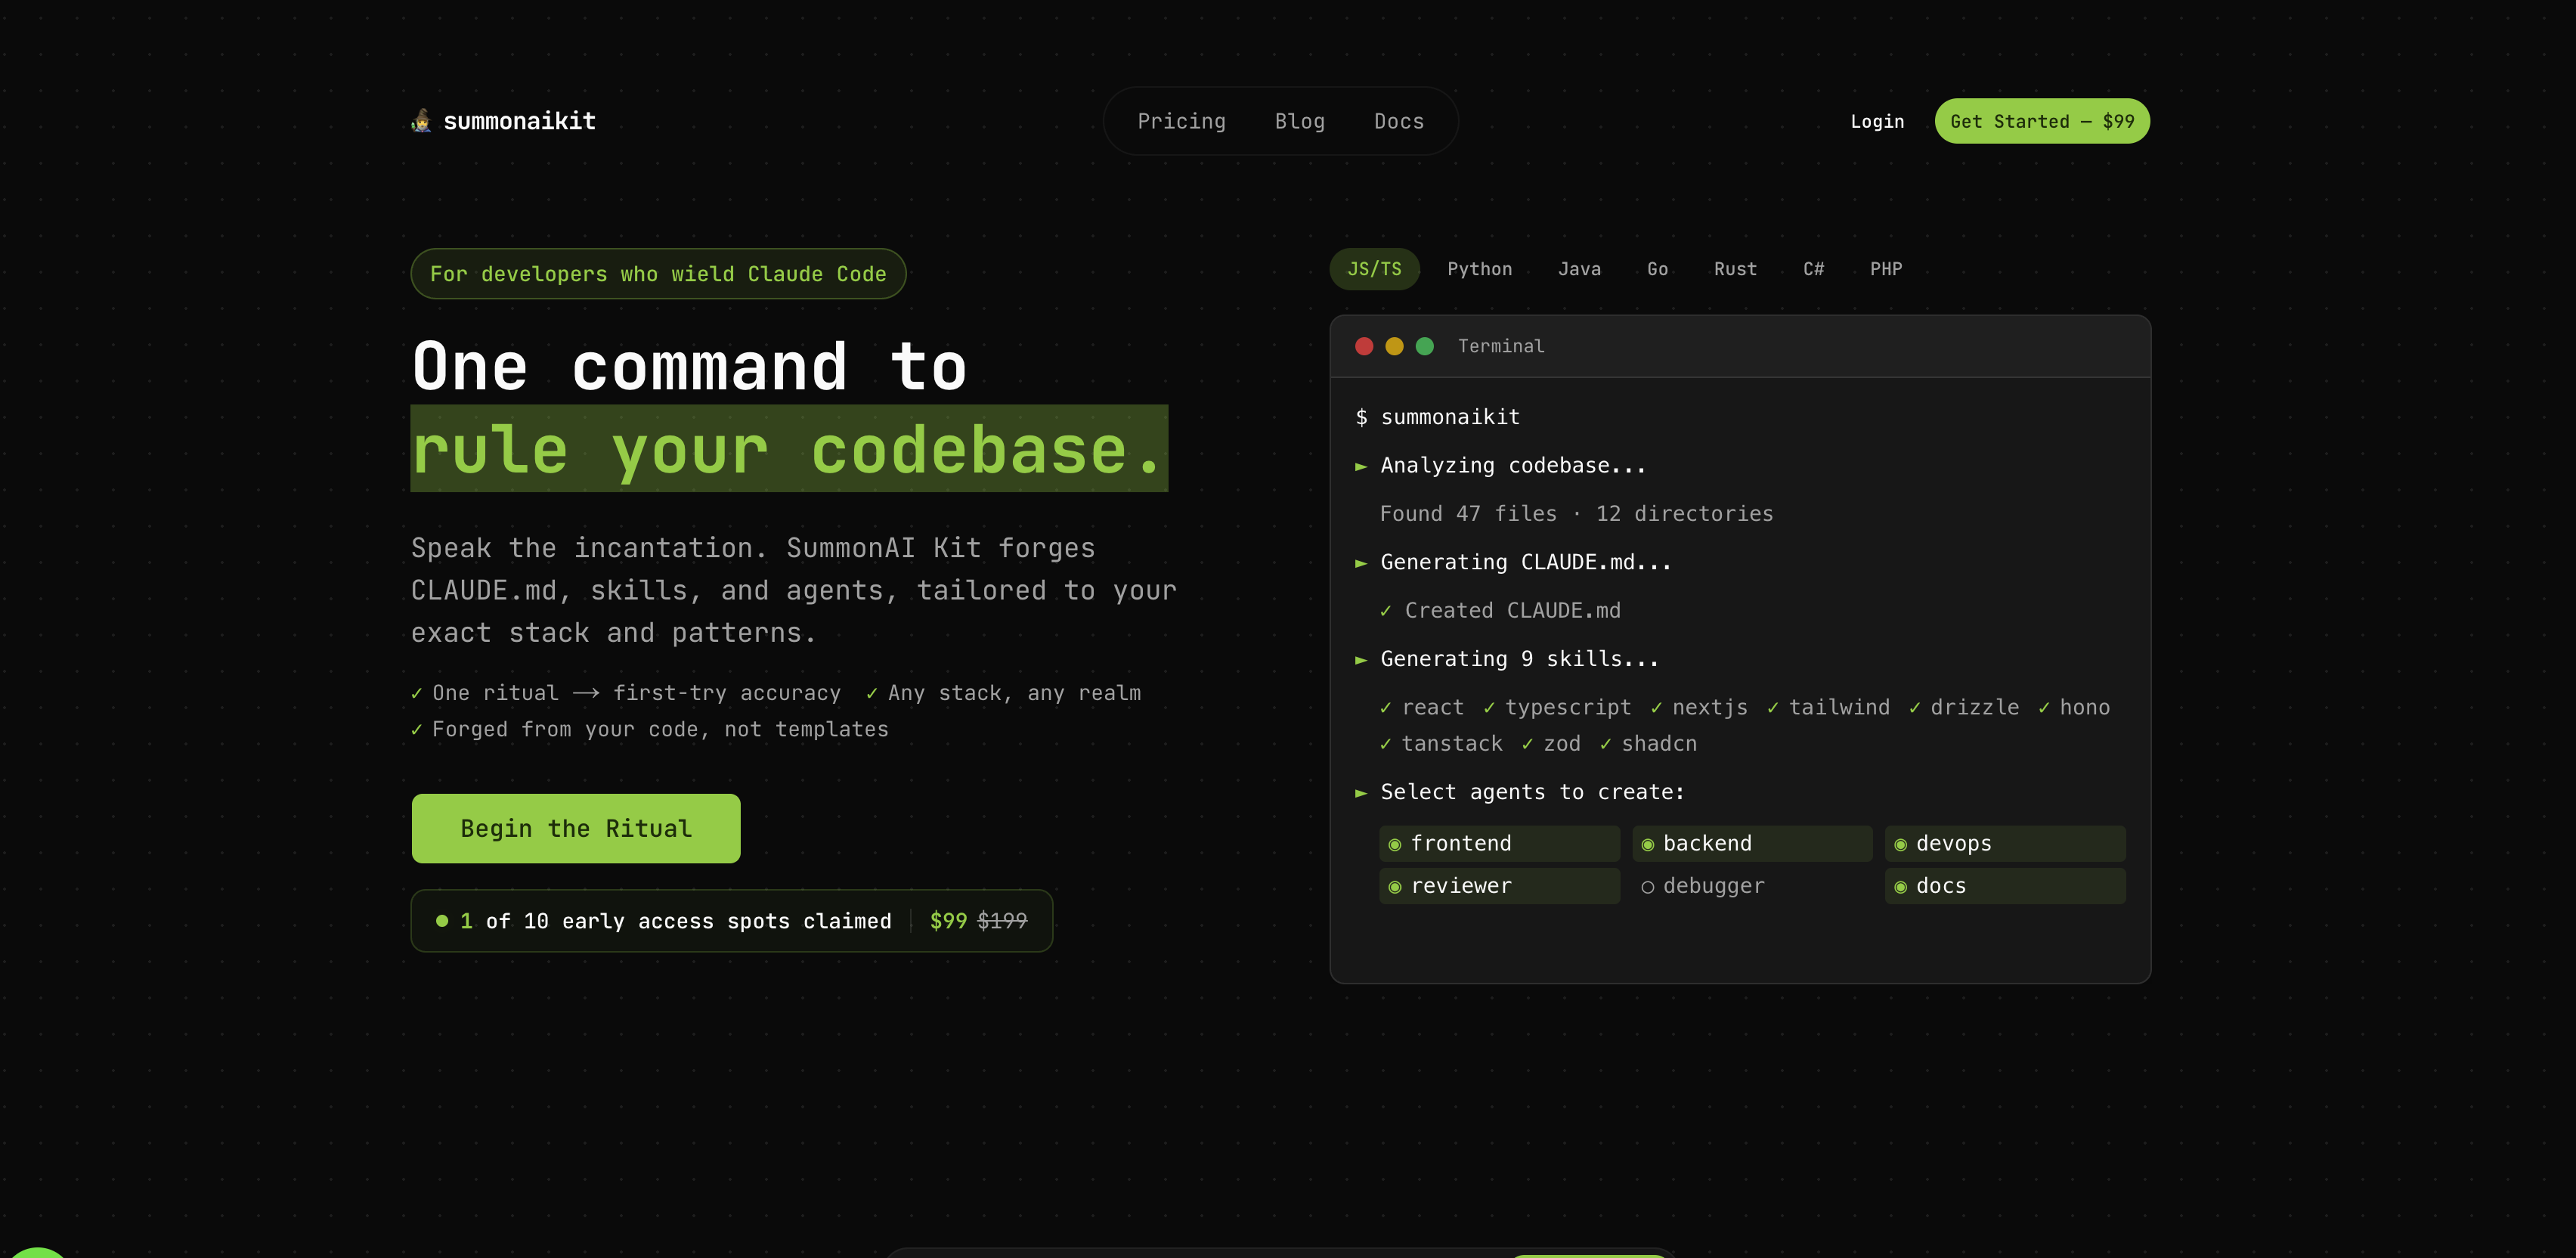The height and width of the screenshot is (1258, 2576).
Task: Click the green dot in early access banner
Action: coord(442,921)
